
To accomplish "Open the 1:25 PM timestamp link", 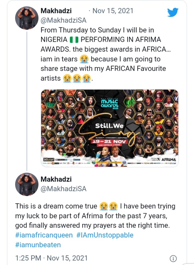I will point(28,258).
